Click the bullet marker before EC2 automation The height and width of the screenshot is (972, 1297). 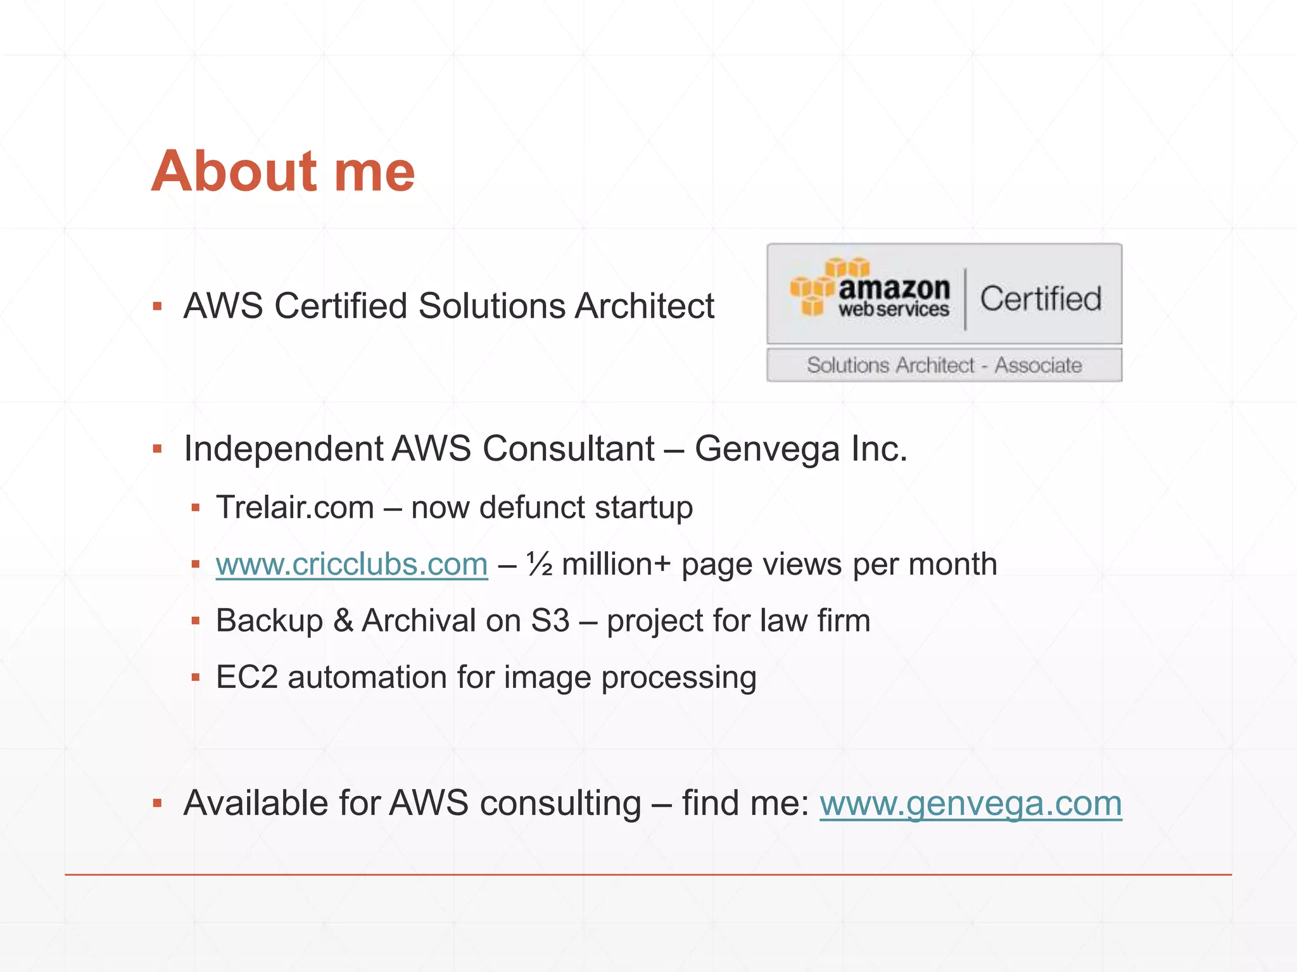pos(196,678)
